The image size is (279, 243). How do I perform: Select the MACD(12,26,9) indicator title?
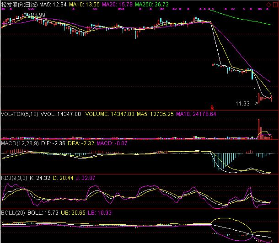click(x=20, y=143)
